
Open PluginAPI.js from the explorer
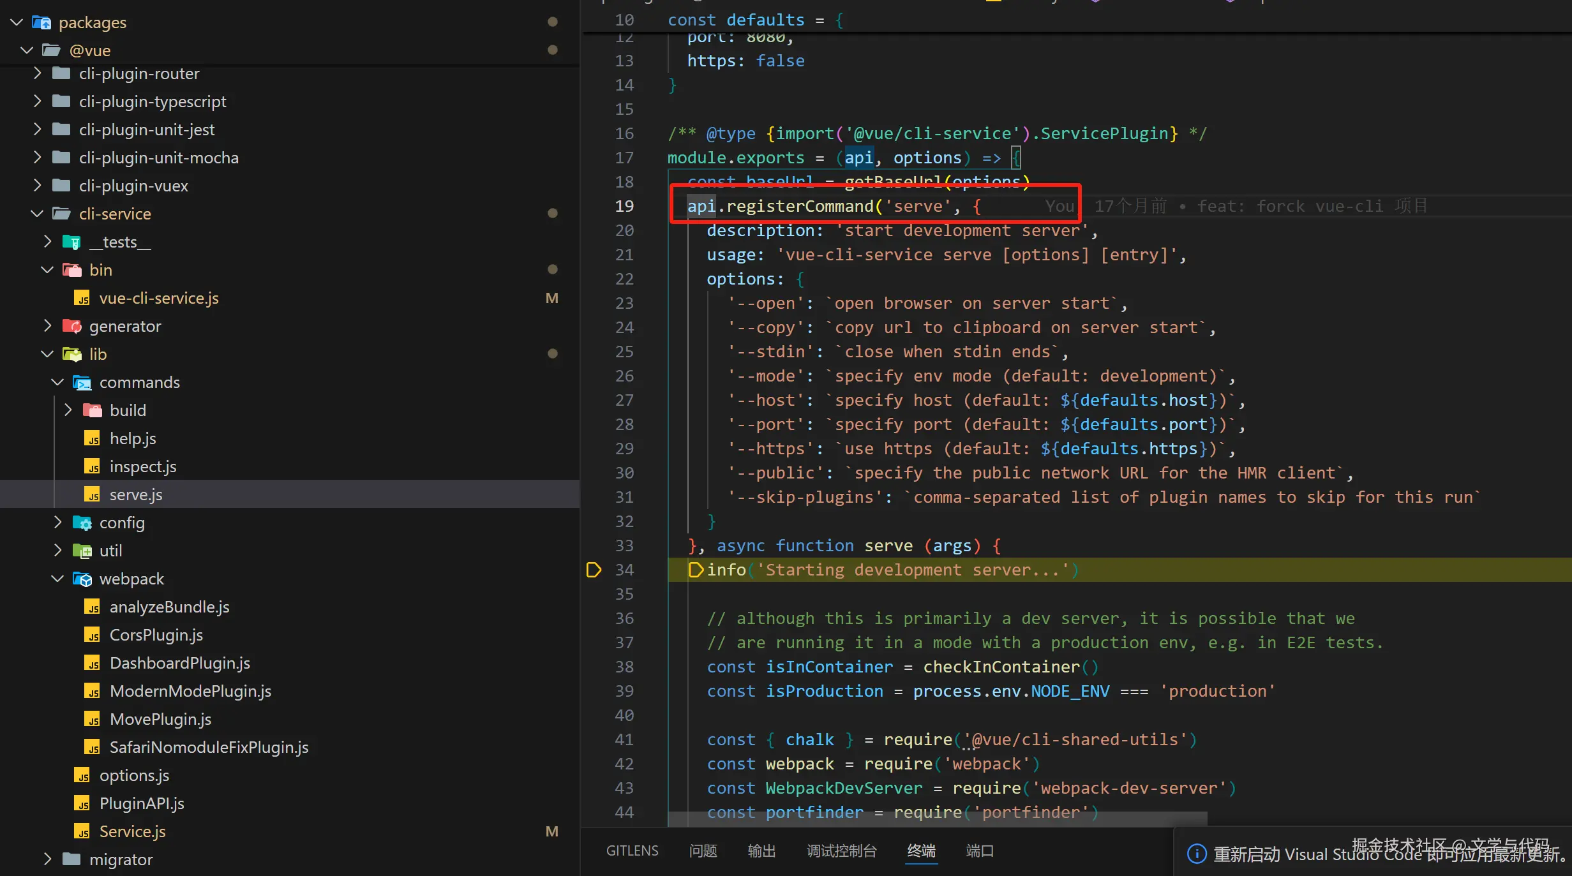pyautogui.click(x=141, y=804)
